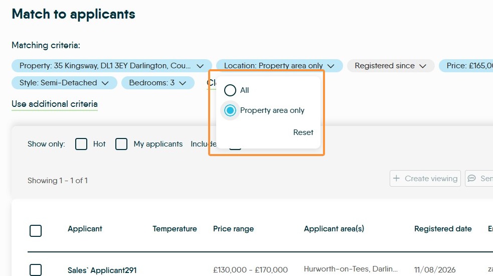Tick the Hot checkbox
This screenshot has width=493, height=276.
[x=81, y=144]
